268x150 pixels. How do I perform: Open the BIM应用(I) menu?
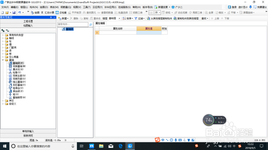[110, 7]
